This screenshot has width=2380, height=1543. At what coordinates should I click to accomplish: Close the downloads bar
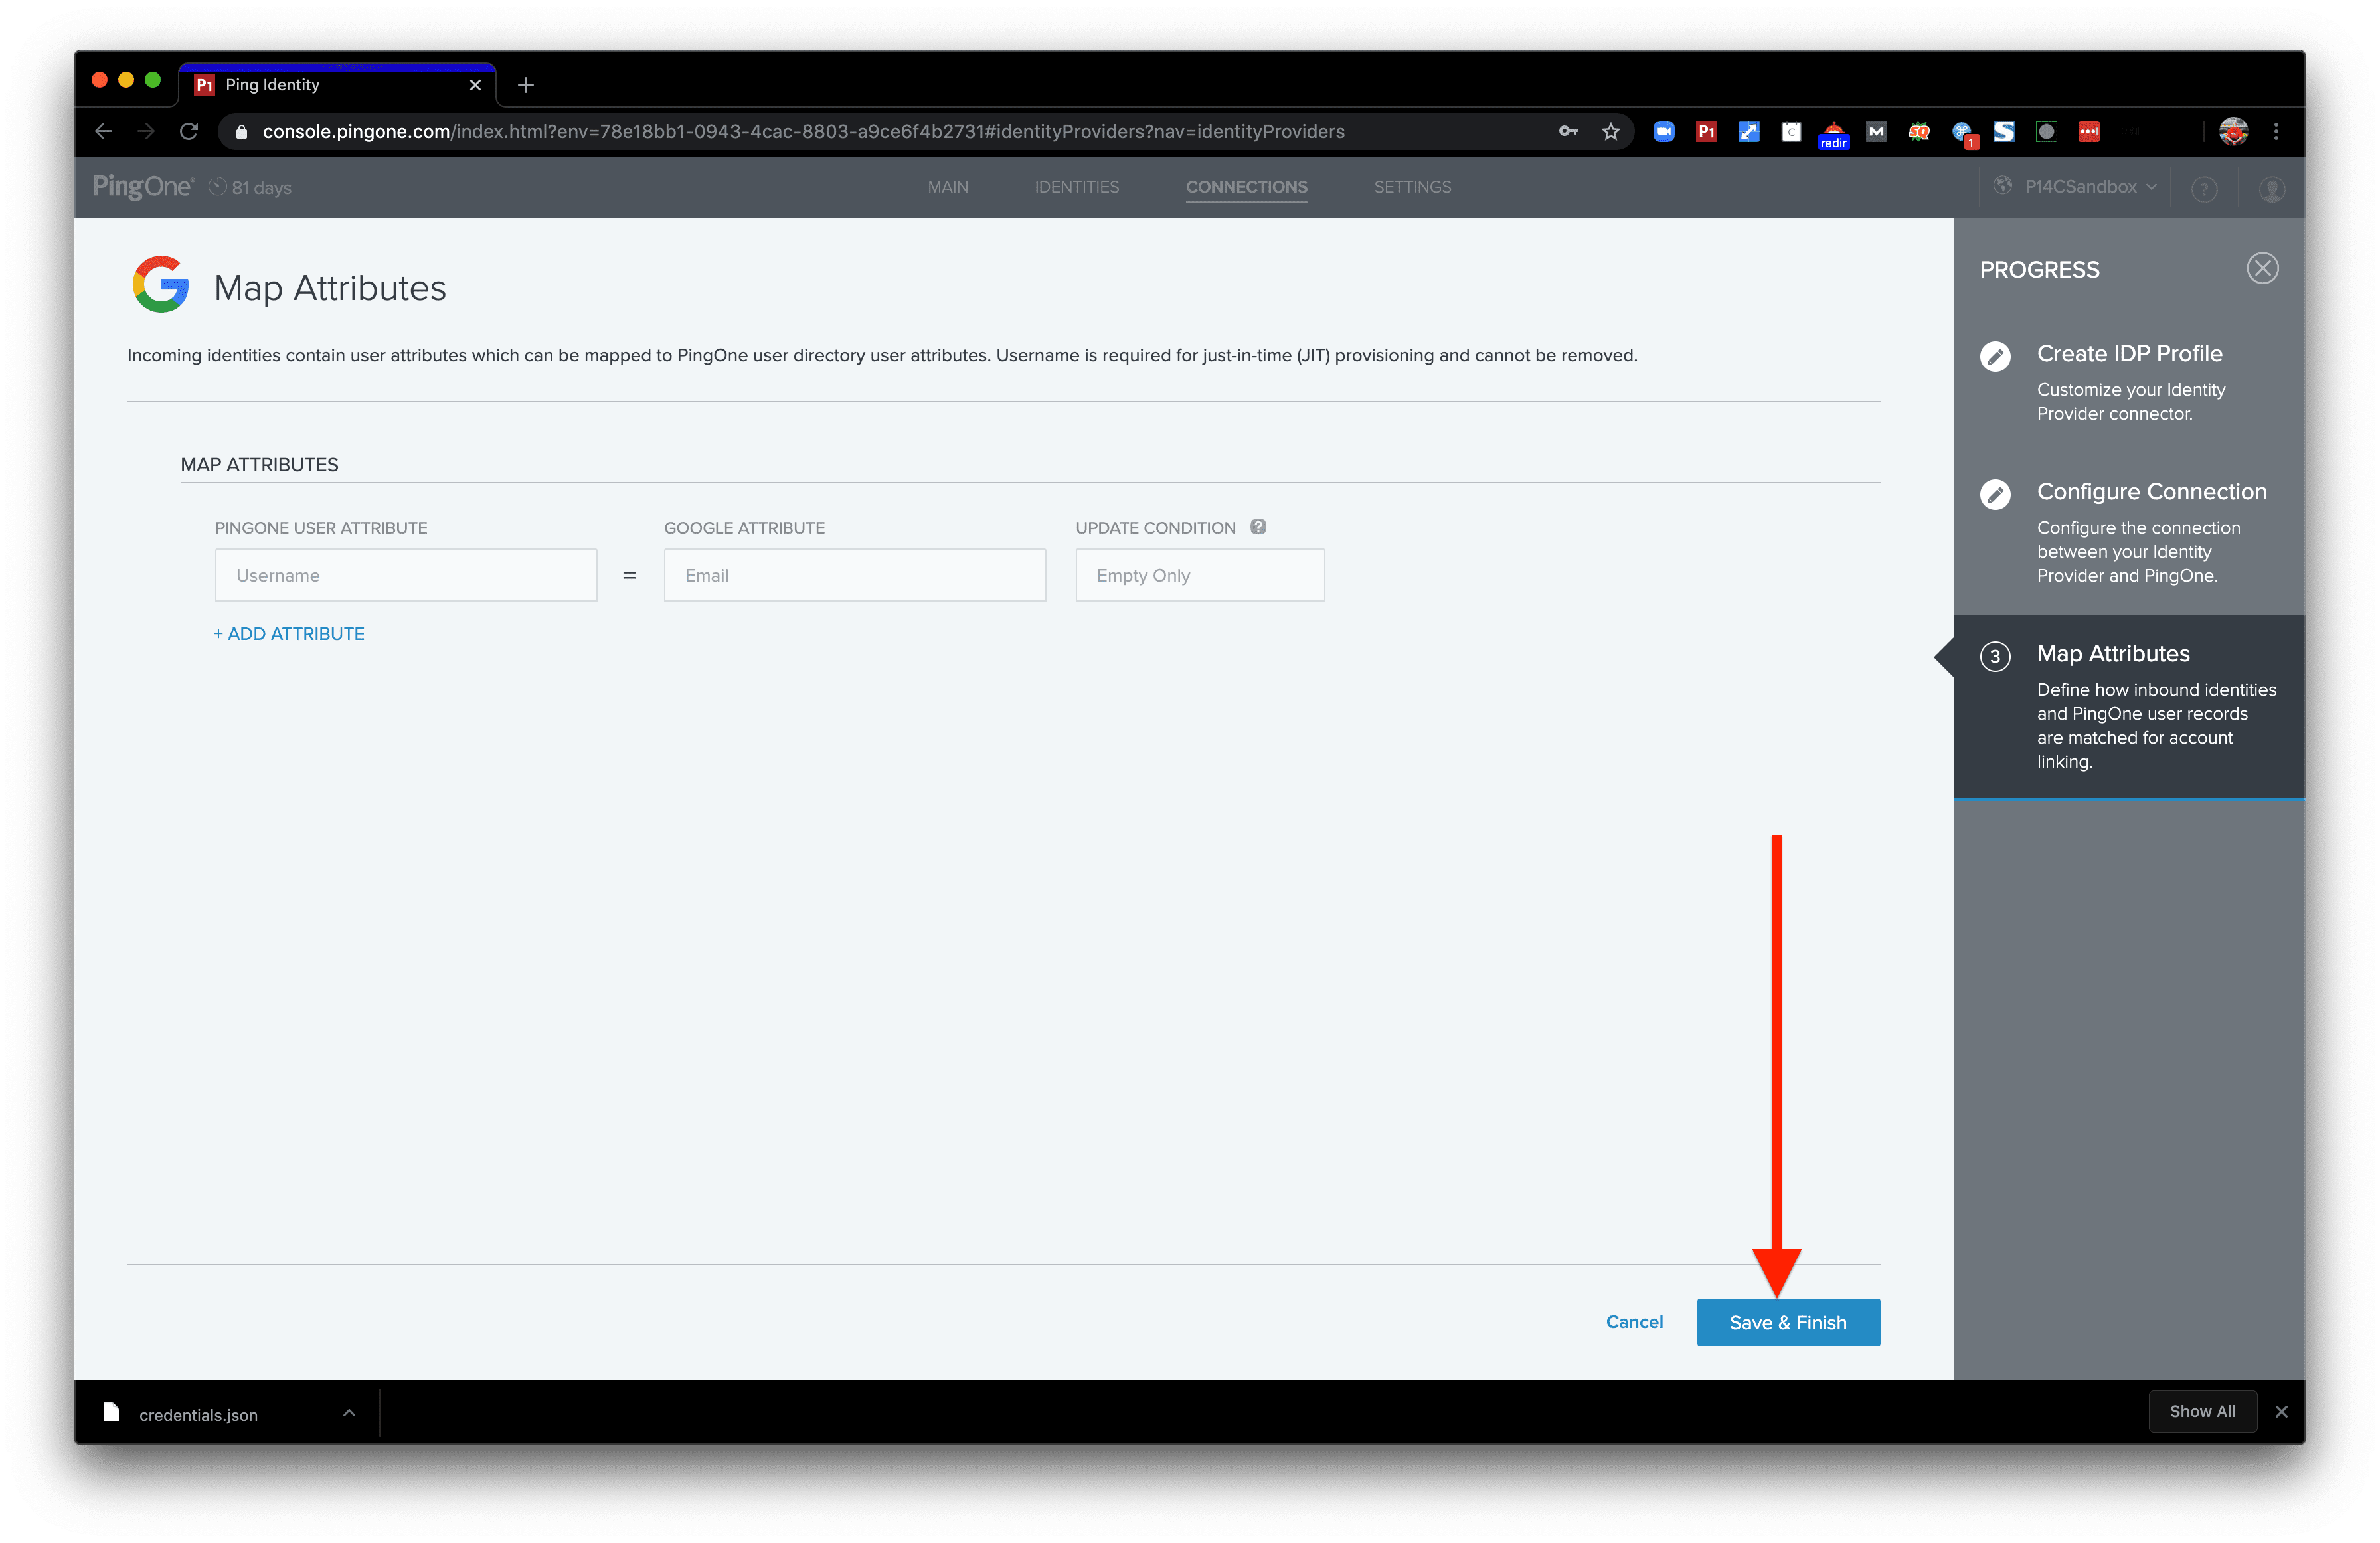(2281, 1411)
